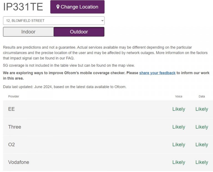The image size is (213, 172).
Task: Open the 12, BLOMFIELD STREET address dropdown
Action: (54, 21)
